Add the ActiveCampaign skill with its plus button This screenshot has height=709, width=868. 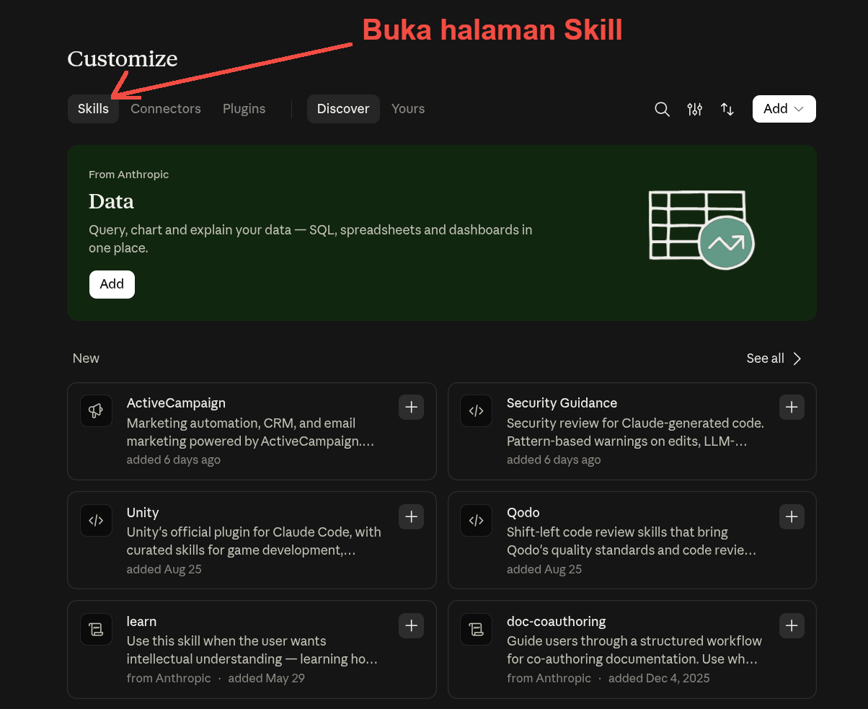(x=411, y=408)
